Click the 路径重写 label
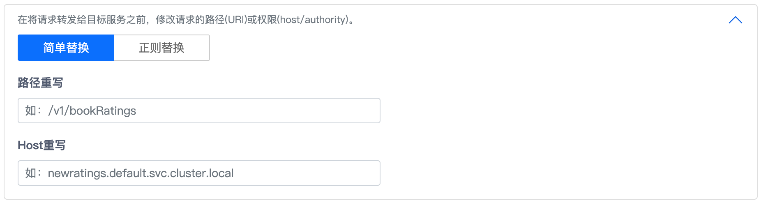The height and width of the screenshot is (203, 761). click(x=40, y=83)
